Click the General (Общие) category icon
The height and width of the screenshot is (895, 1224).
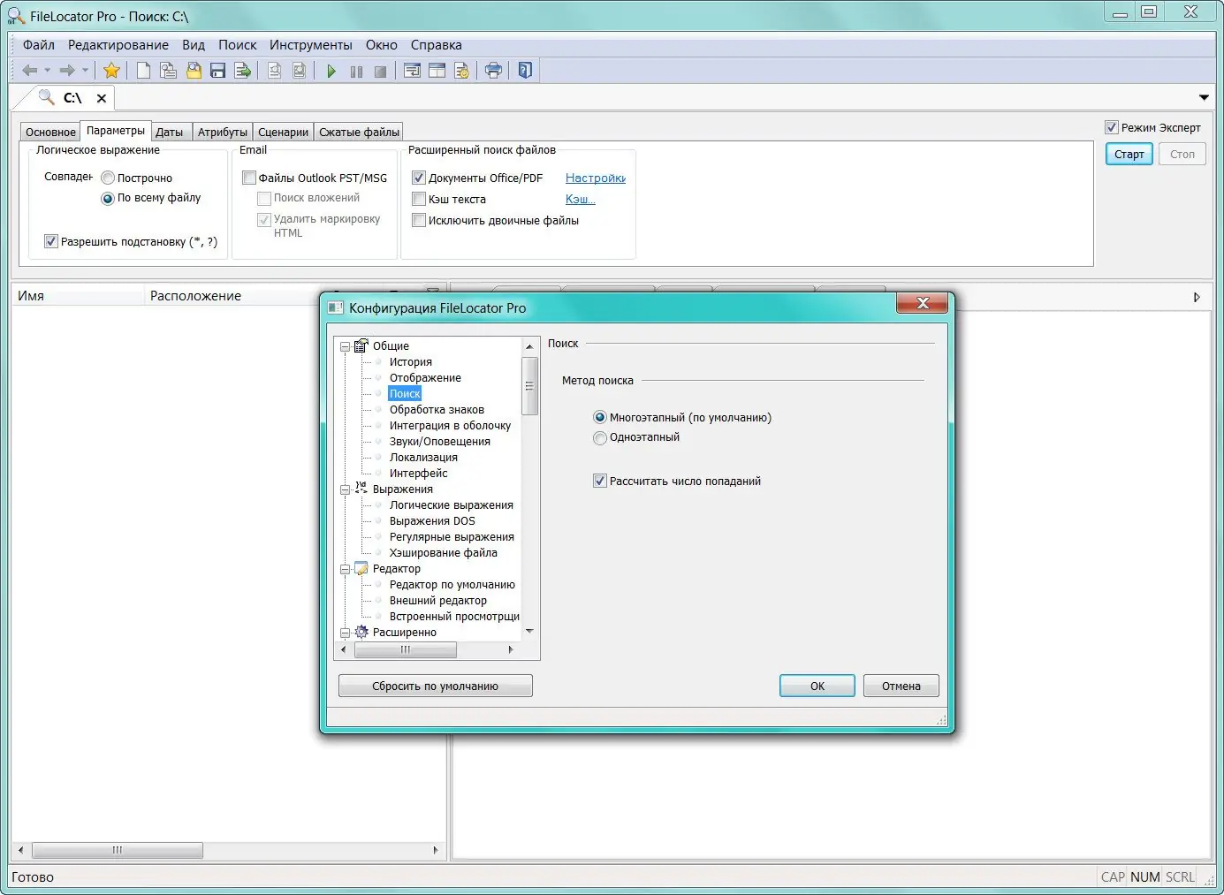(361, 345)
